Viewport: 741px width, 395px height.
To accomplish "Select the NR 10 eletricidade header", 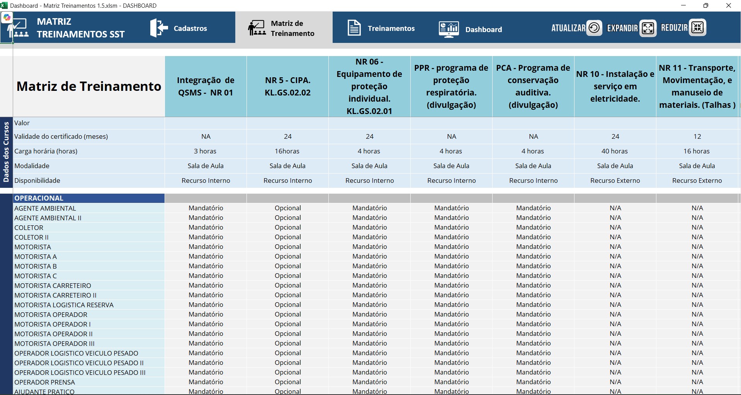I will 615,87.
